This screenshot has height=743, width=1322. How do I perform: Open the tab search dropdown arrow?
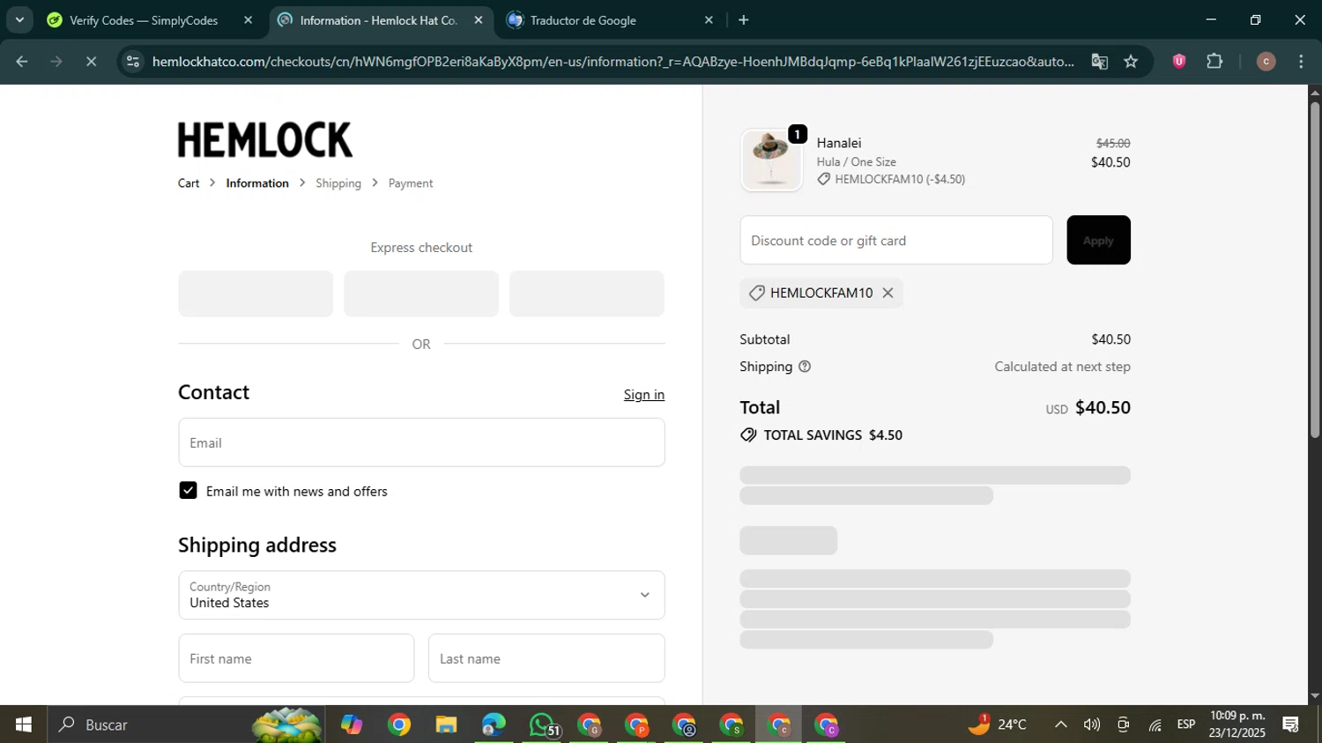coord(19,20)
